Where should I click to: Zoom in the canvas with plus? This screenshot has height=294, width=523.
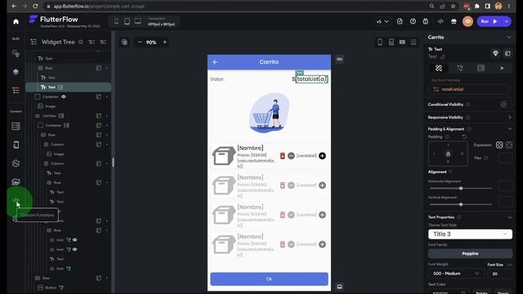[165, 42]
